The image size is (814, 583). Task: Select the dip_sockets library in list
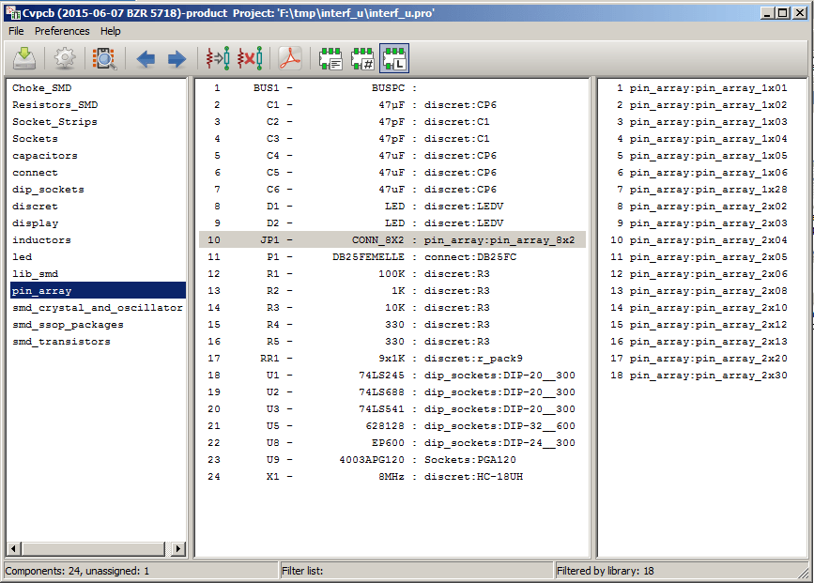tap(48, 190)
